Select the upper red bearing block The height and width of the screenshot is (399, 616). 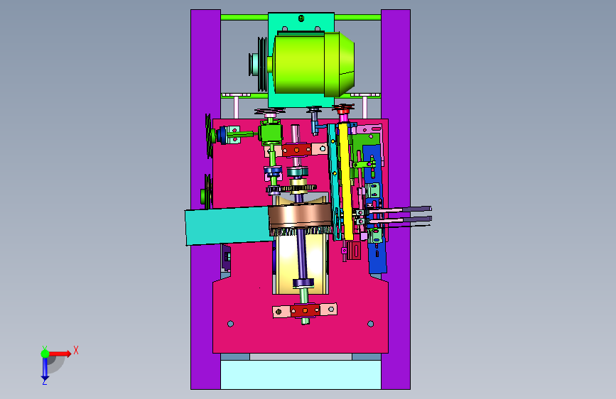click(296, 150)
